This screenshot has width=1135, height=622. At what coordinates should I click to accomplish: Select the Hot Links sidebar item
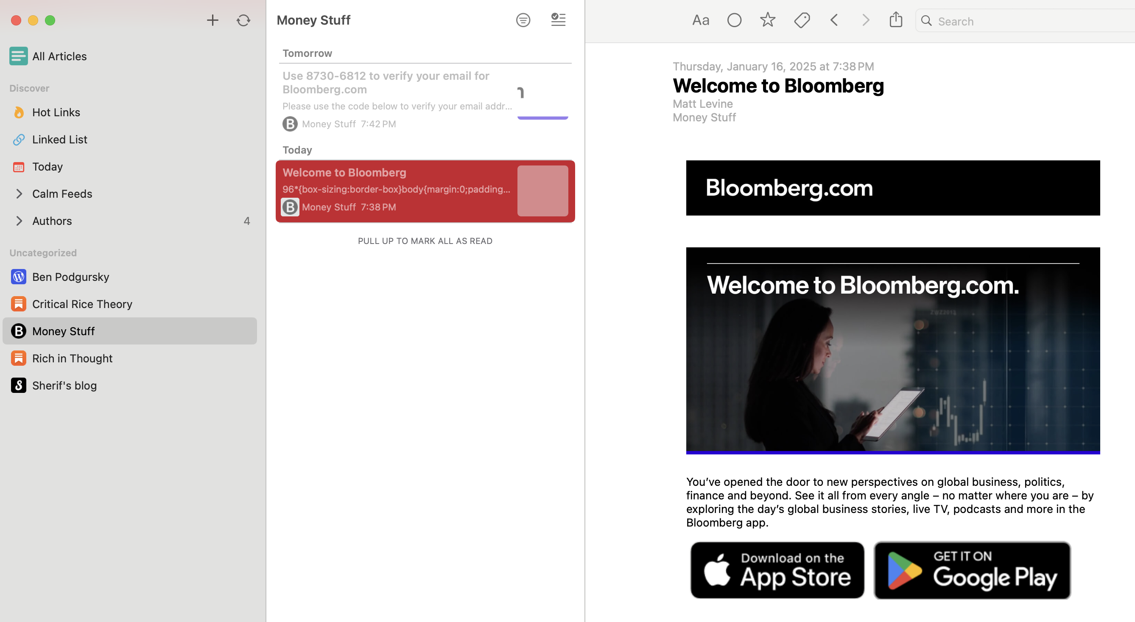56,112
